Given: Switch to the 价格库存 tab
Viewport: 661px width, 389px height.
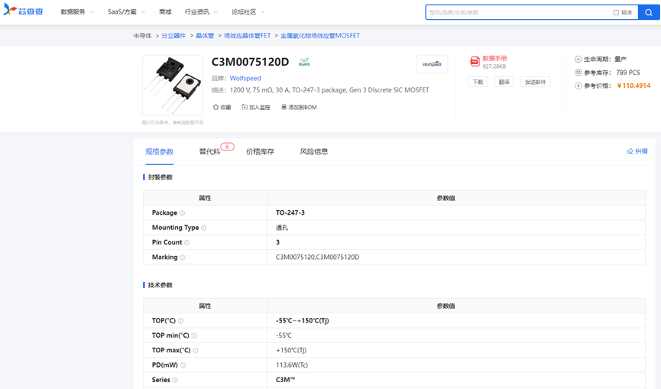Looking at the screenshot, I should click(260, 152).
